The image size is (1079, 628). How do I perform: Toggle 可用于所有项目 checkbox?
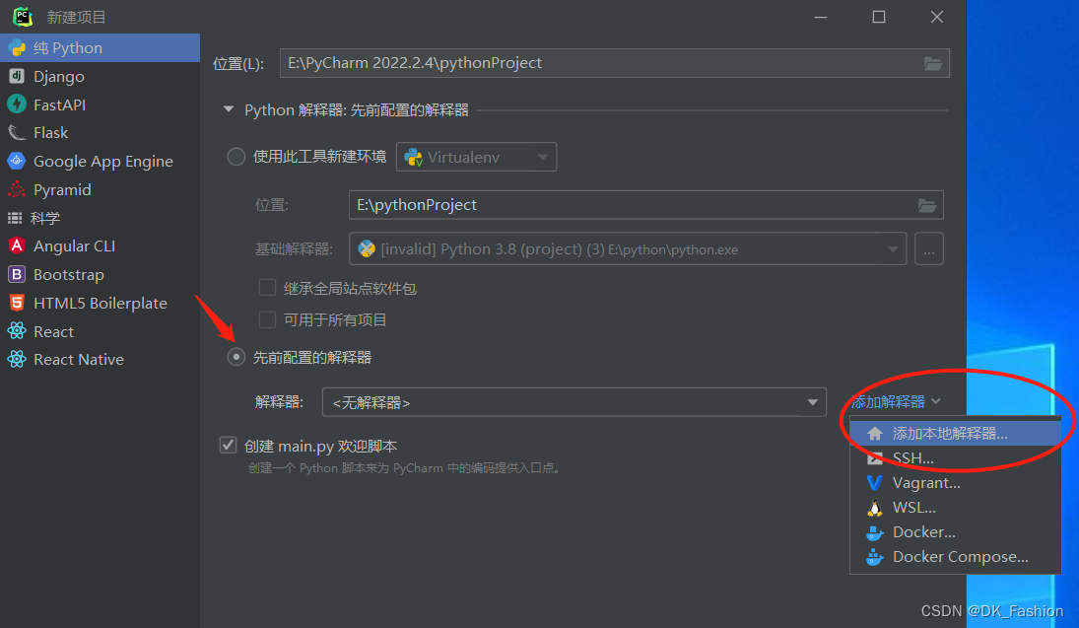tap(267, 318)
